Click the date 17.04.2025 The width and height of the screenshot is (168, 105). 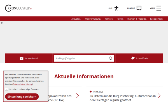(98, 92)
